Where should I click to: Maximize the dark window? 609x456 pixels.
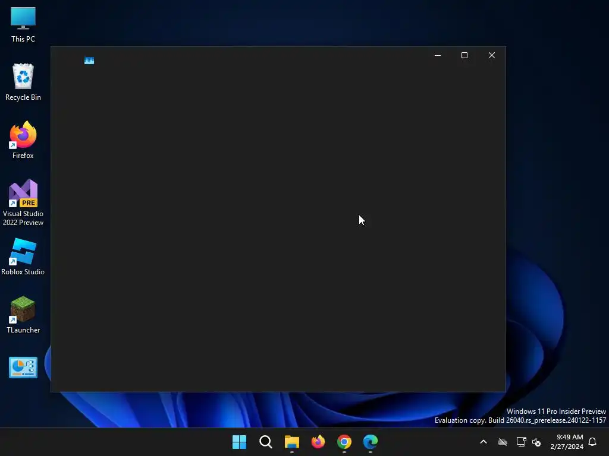point(464,55)
